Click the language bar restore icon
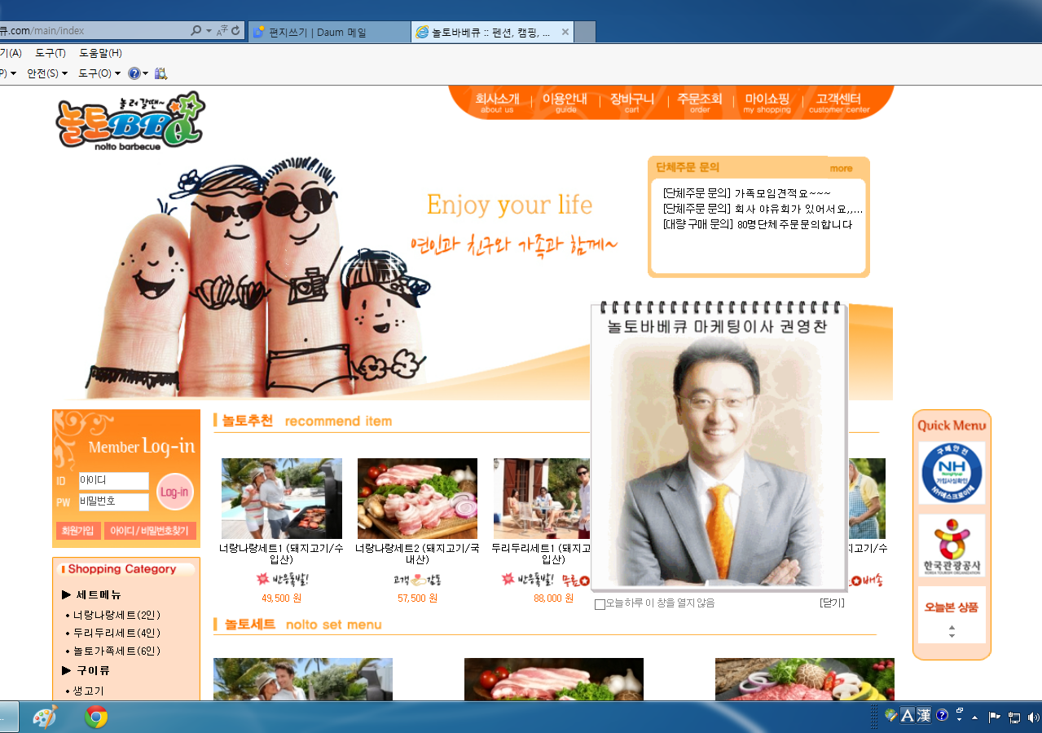 (x=960, y=712)
